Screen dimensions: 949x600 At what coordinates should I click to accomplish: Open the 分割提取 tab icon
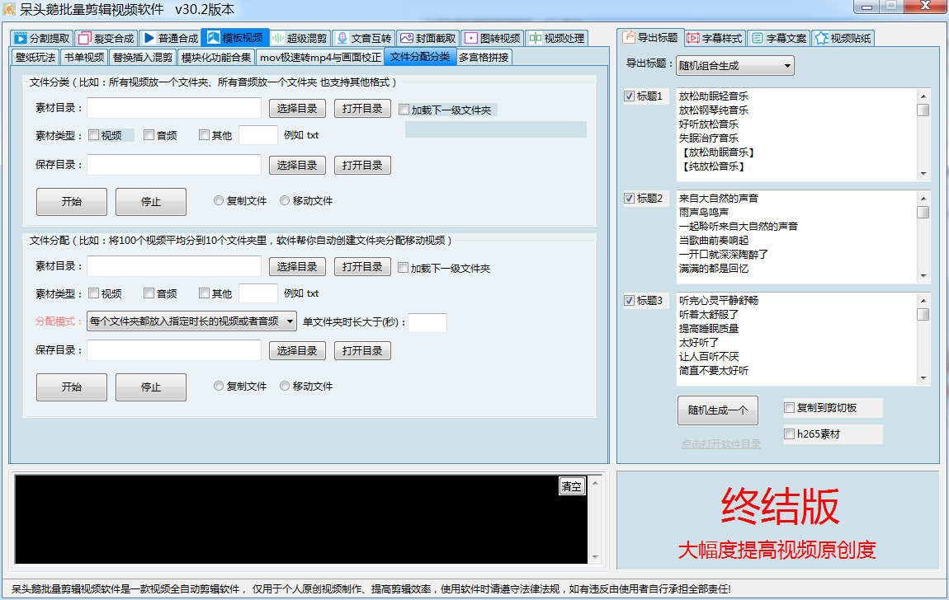[21, 38]
